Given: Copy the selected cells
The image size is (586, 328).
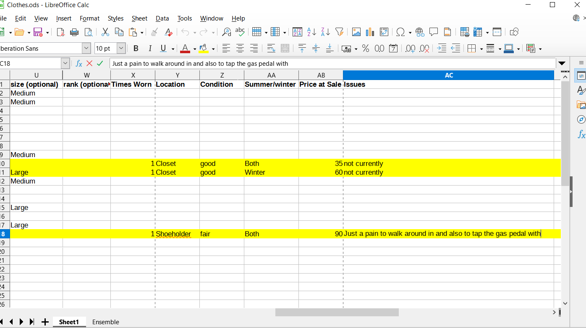Looking at the screenshot, I should coord(119,32).
